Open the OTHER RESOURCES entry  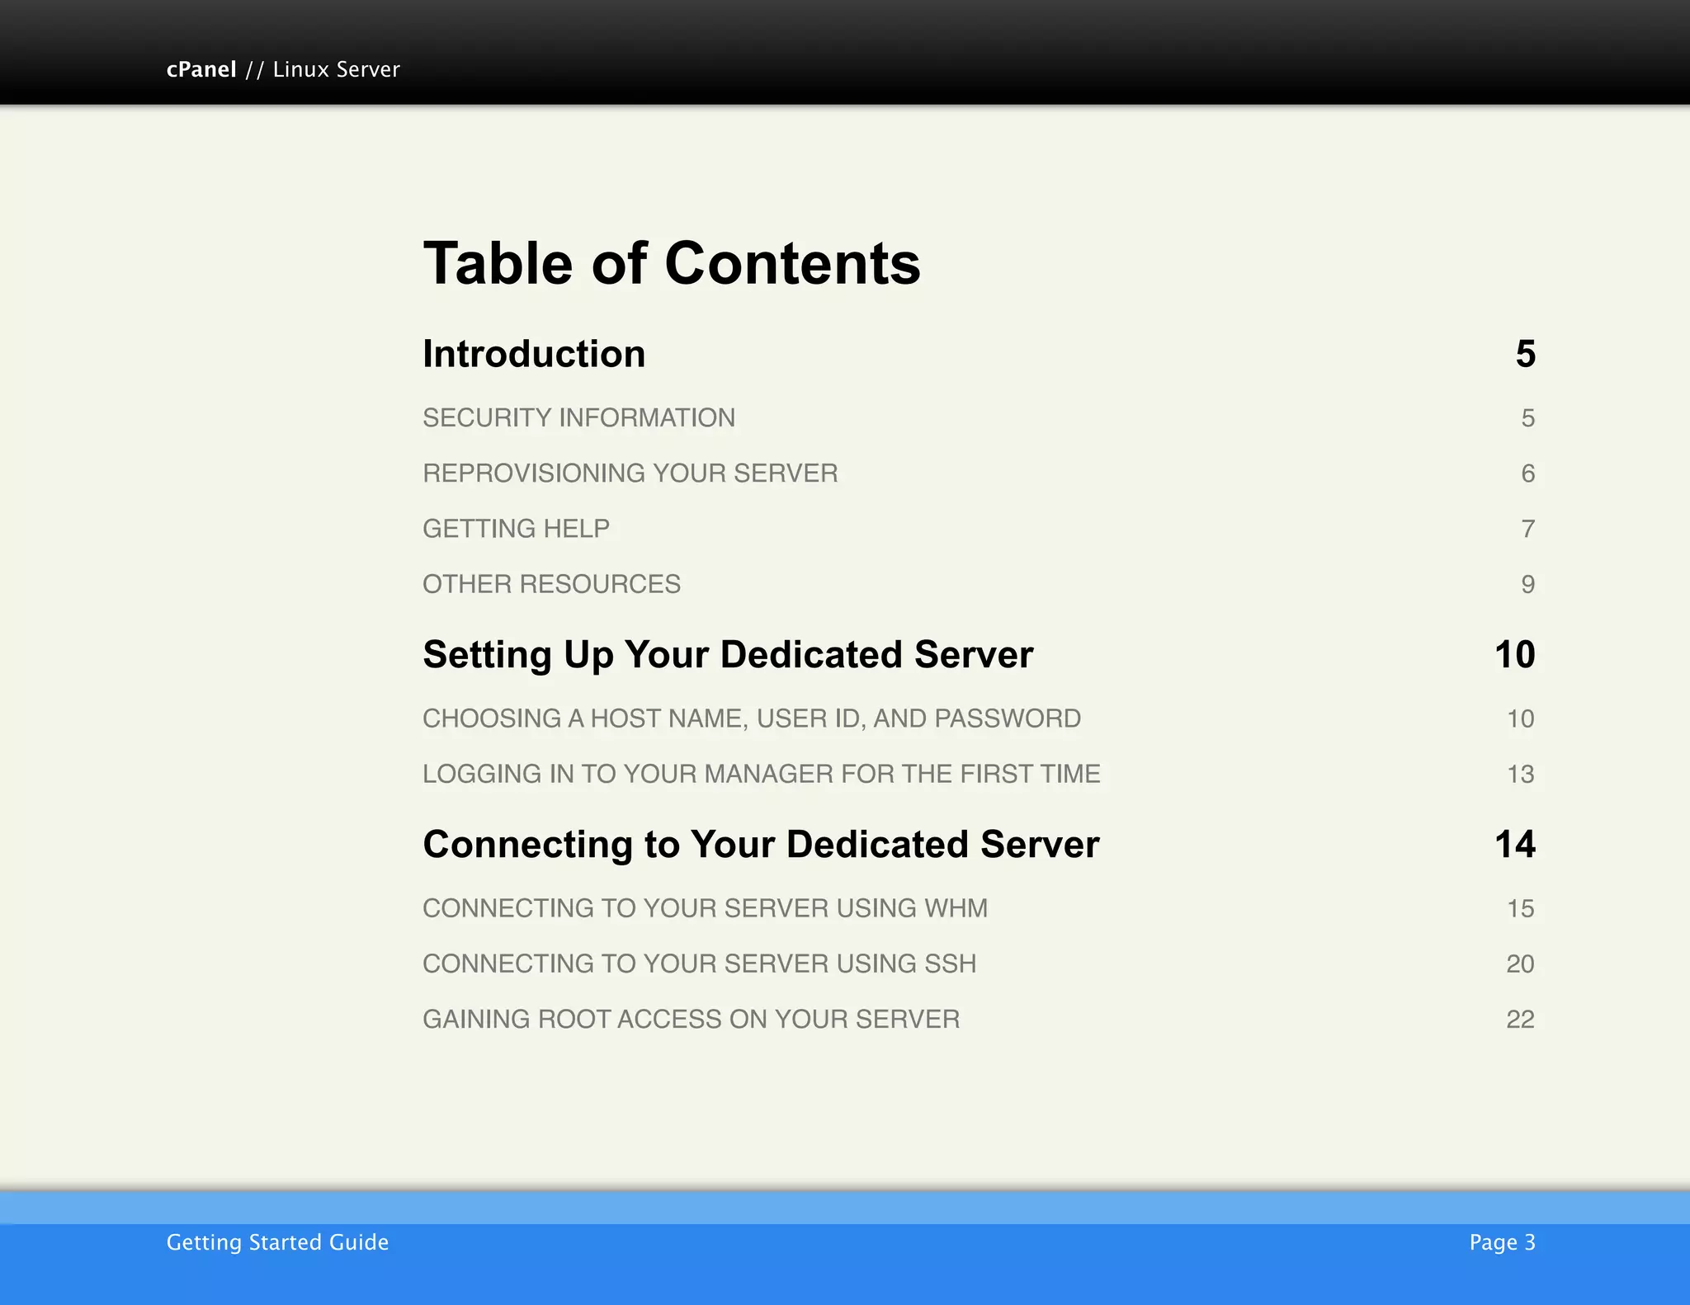[551, 584]
